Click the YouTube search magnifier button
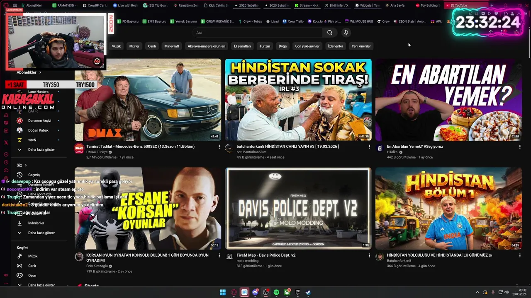This screenshot has height=298, width=531. tap(329, 33)
